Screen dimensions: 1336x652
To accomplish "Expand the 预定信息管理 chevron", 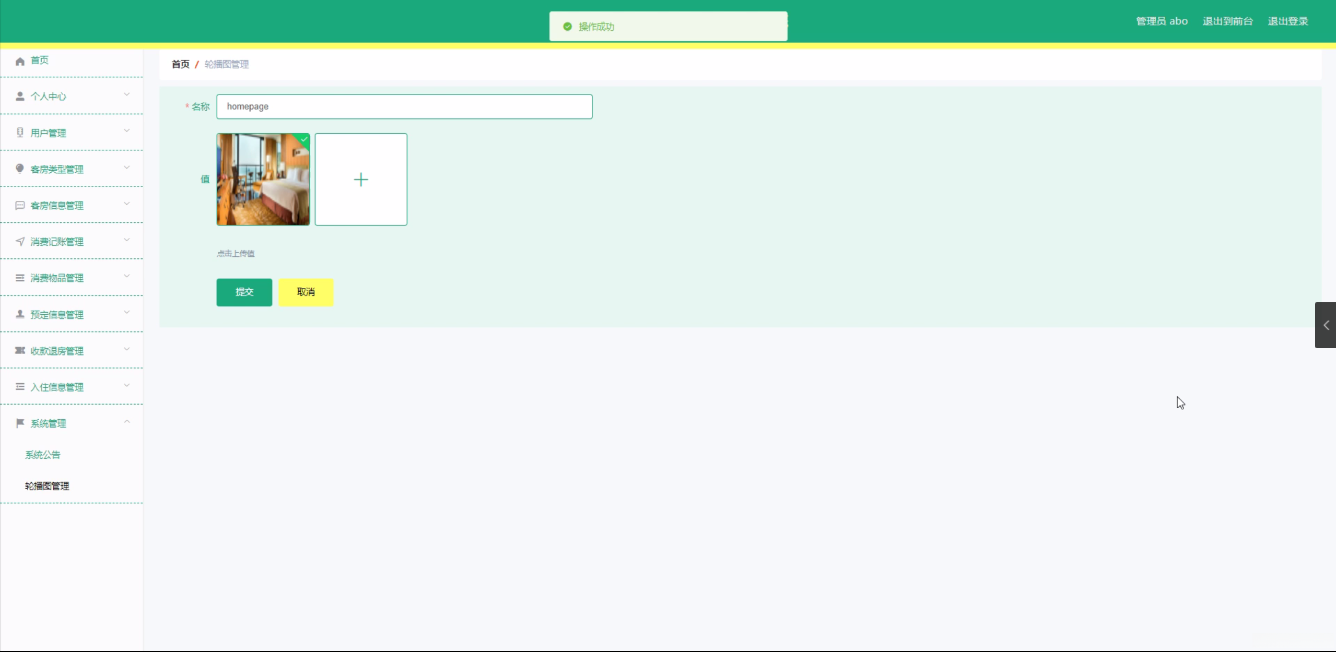I will [x=126, y=312].
